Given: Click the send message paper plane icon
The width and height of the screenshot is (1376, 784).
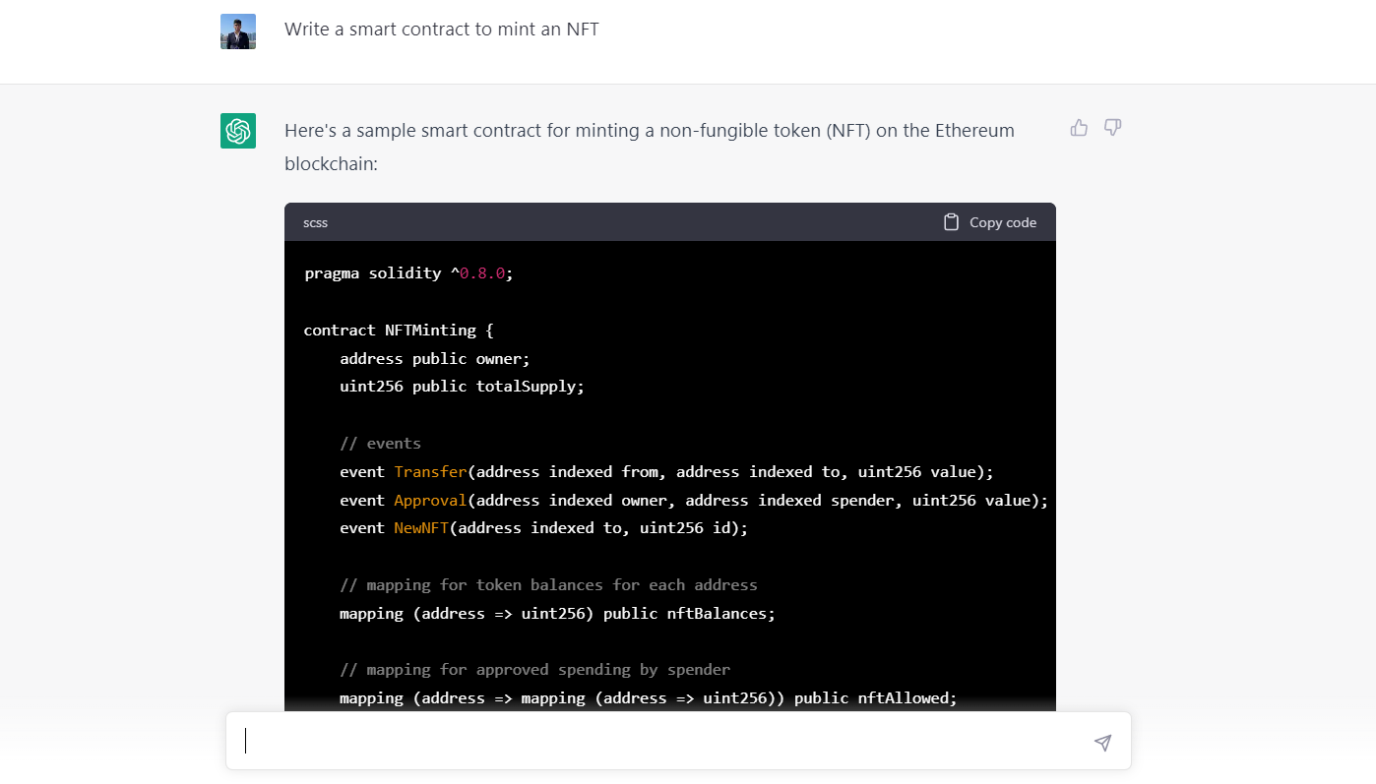Looking at the screenshot, I should (1103, 742).
